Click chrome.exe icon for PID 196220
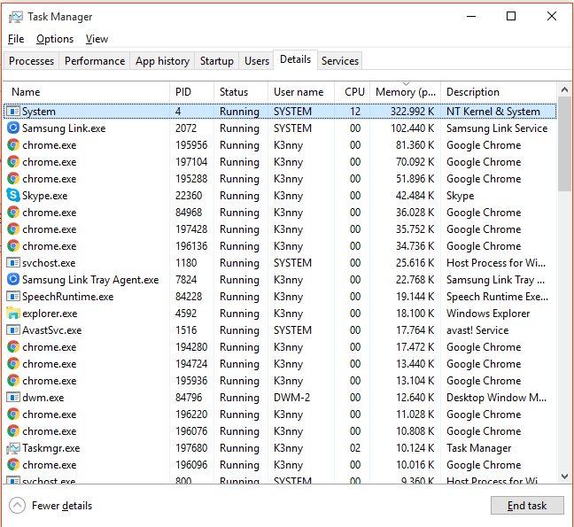The width and height of the screenshot is (574, 527). 13,415
